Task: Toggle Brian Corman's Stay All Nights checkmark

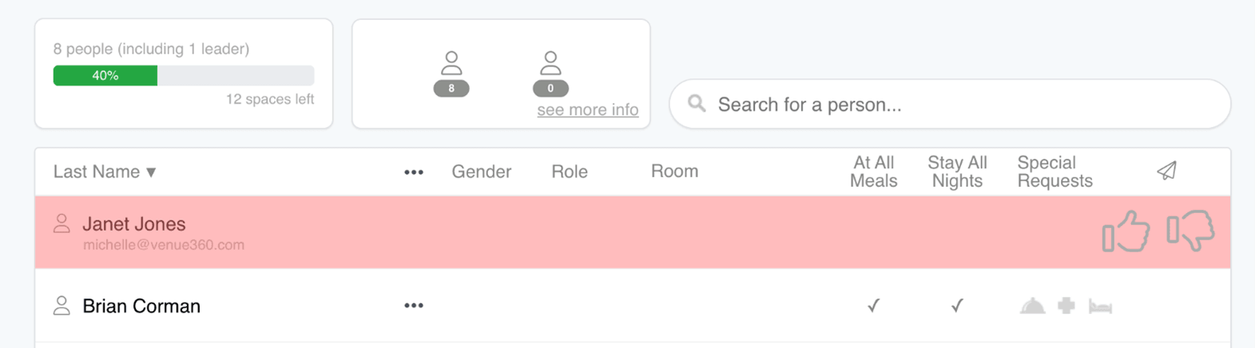Action: coord(957,306)
